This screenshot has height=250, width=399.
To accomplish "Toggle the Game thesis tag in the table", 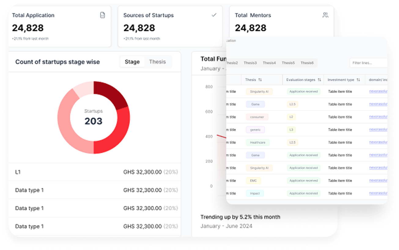I will 255,104.
